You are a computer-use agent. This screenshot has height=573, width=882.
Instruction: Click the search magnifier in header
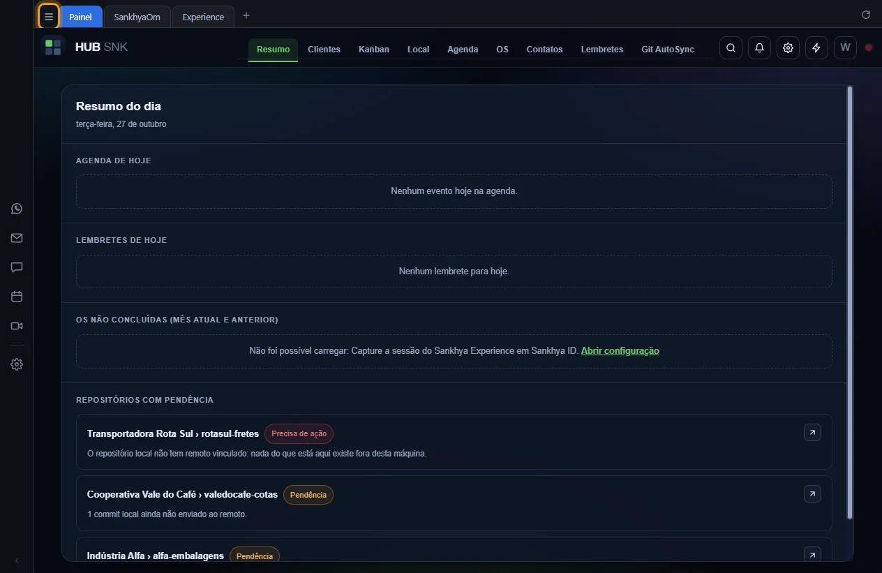pyautogui.click(x=731, y=48)
